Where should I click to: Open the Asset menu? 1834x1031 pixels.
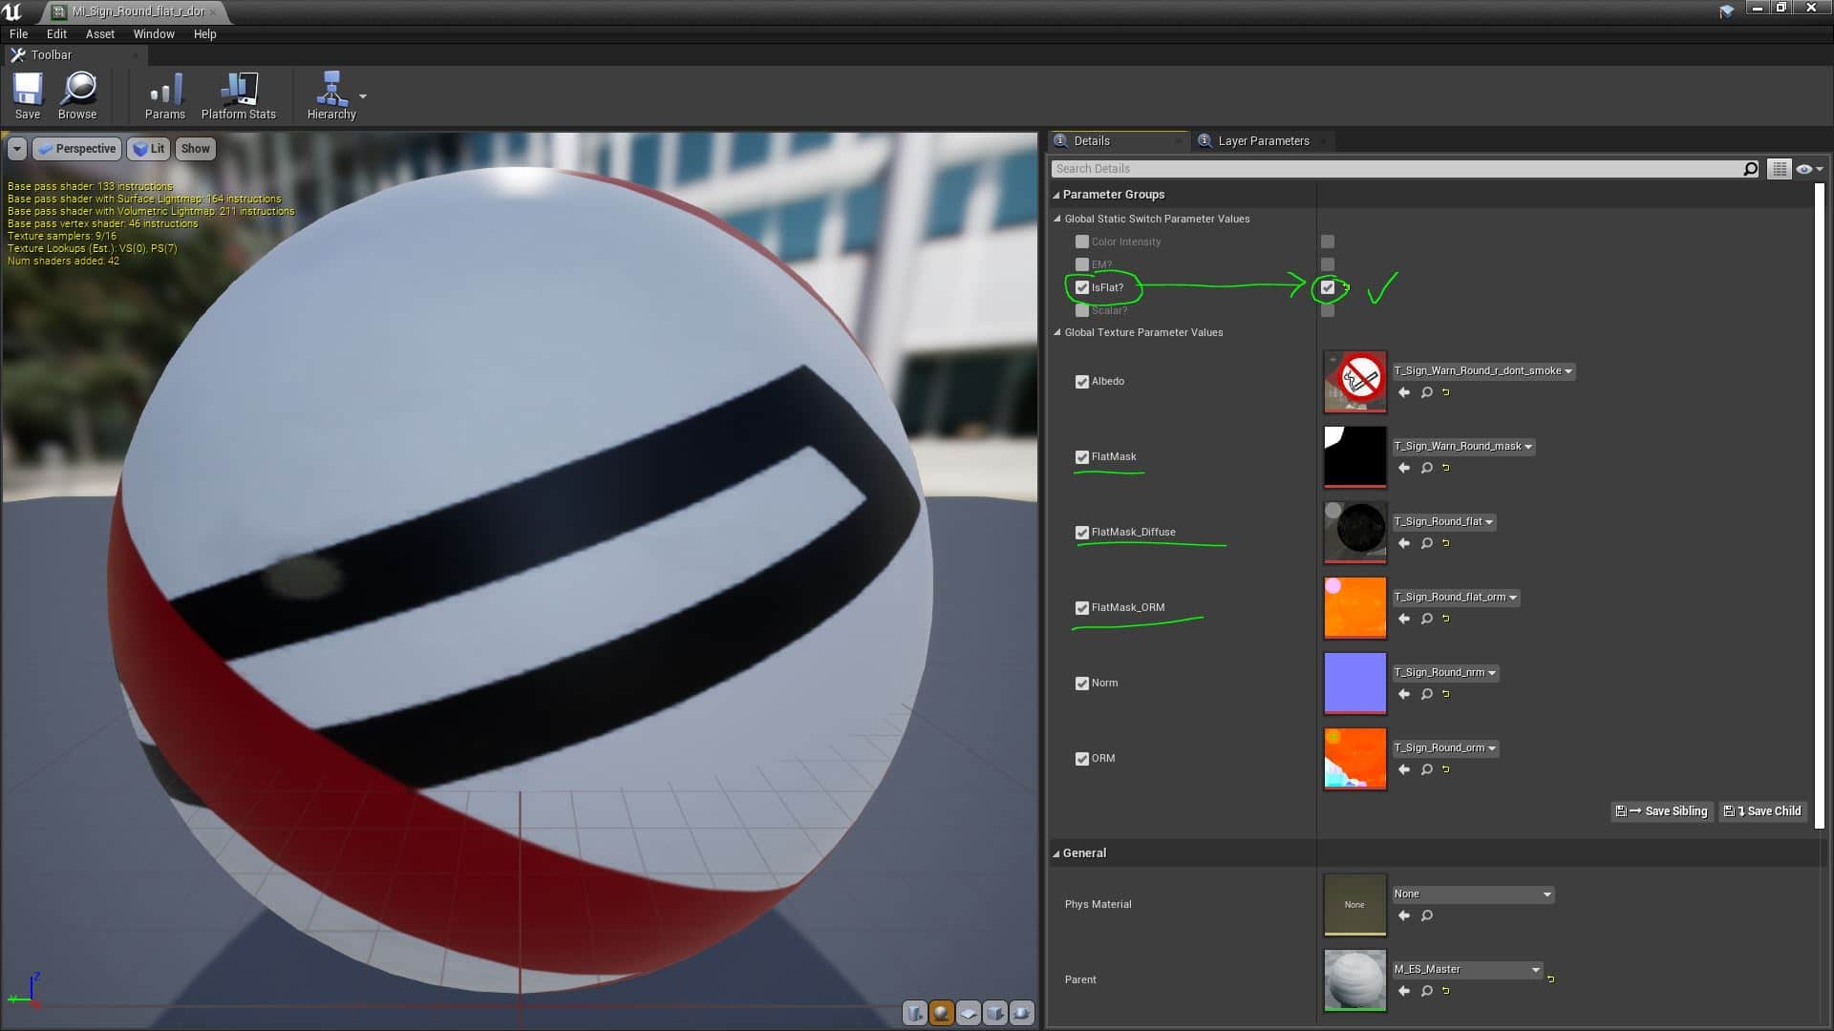click(99, 34)
